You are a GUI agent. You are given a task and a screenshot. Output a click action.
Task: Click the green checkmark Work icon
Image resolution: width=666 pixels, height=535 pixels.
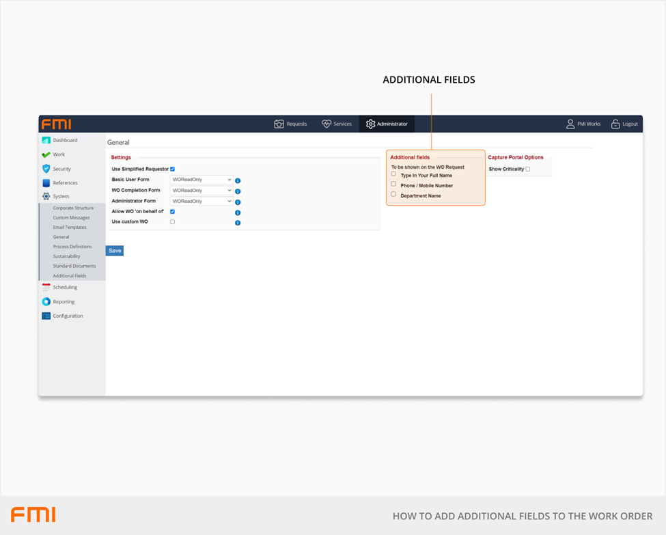[46, 154]
